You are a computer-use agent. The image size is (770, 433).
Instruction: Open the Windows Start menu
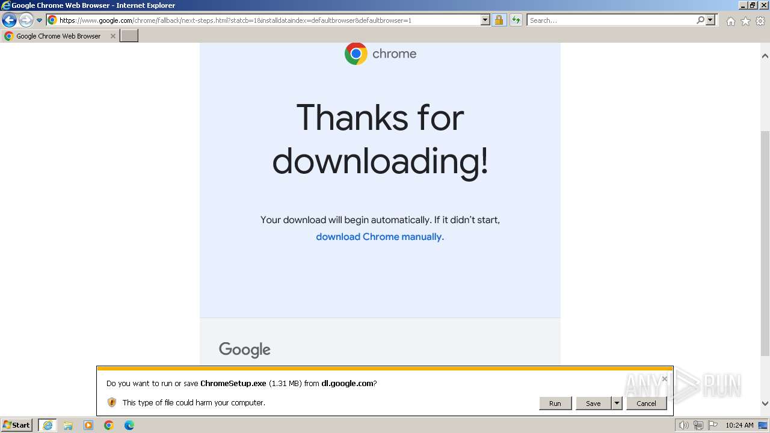17,425
